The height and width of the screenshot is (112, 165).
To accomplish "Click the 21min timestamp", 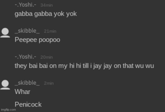I will point(50,31).
